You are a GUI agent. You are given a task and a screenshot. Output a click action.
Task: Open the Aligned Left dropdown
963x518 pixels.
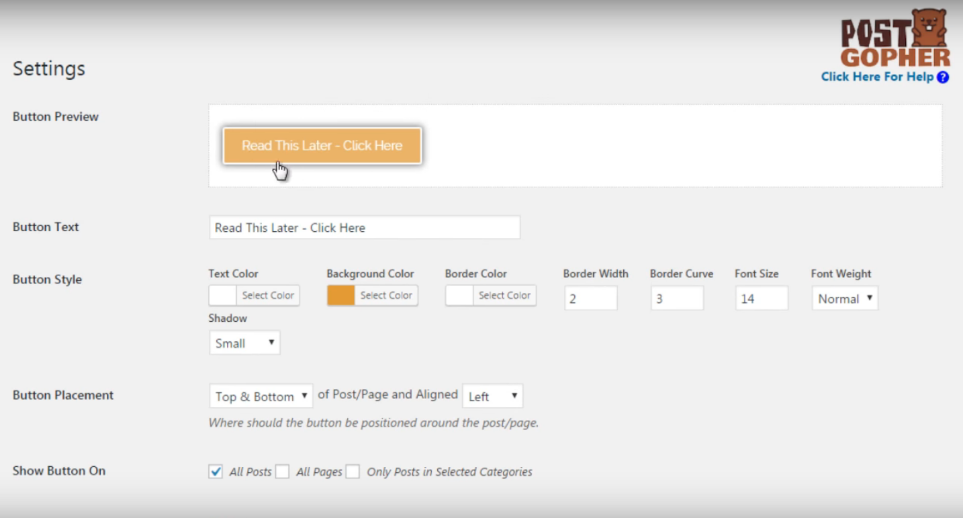tap(492, 396)
